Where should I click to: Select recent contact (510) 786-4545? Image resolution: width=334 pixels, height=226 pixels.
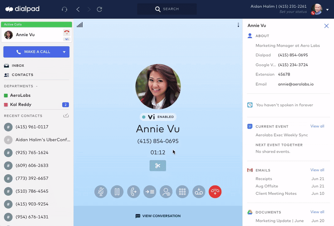click(x=37, y=191)
